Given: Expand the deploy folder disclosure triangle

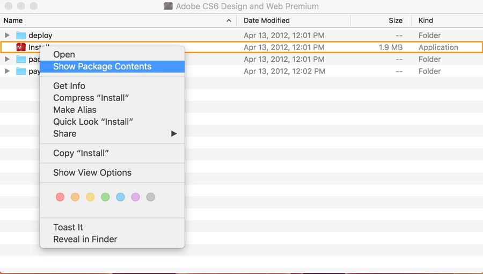Looking at the screenshot, I should click(7, 35).
